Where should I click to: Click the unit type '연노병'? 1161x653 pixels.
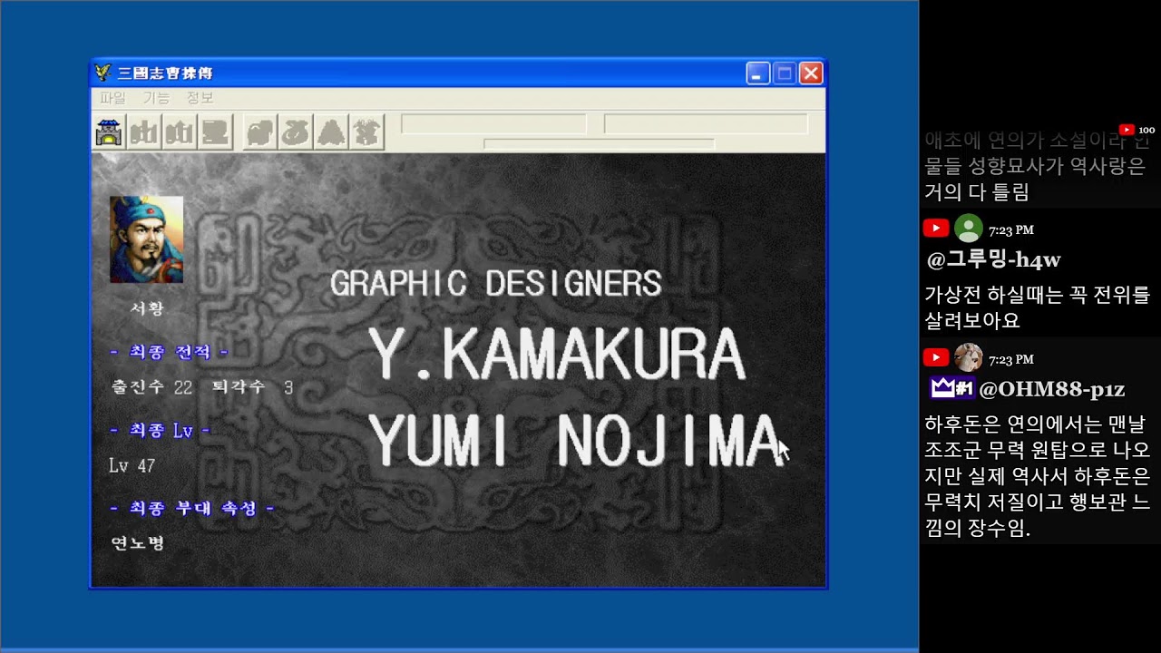point(137,543)
